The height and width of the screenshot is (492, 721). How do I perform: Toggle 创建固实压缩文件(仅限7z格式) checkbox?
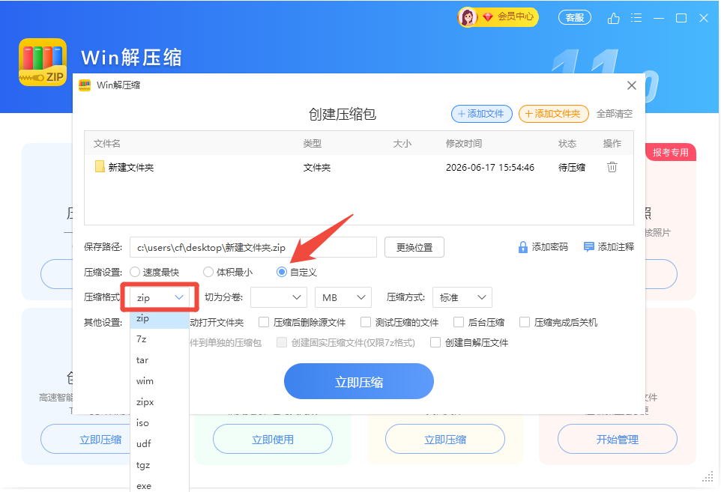pyautogui.click(x=282, y=343)
